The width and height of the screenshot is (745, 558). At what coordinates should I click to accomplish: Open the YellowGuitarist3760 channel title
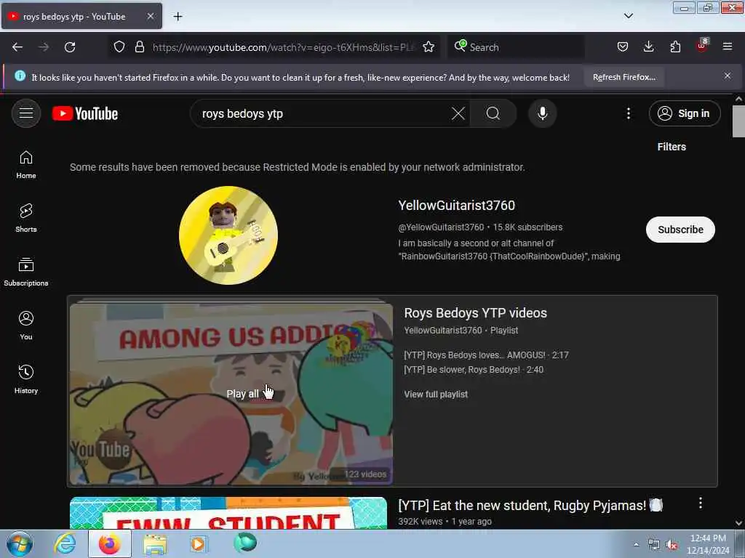point(457,206)
